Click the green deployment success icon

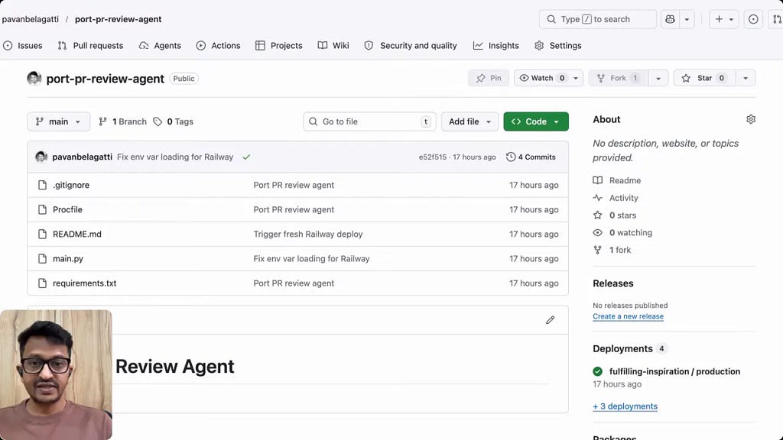[597, 372]
